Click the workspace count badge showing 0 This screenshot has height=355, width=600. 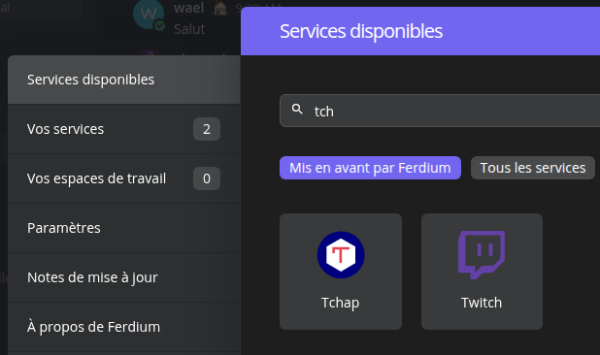pyautogui.click(x=207, y=178)
